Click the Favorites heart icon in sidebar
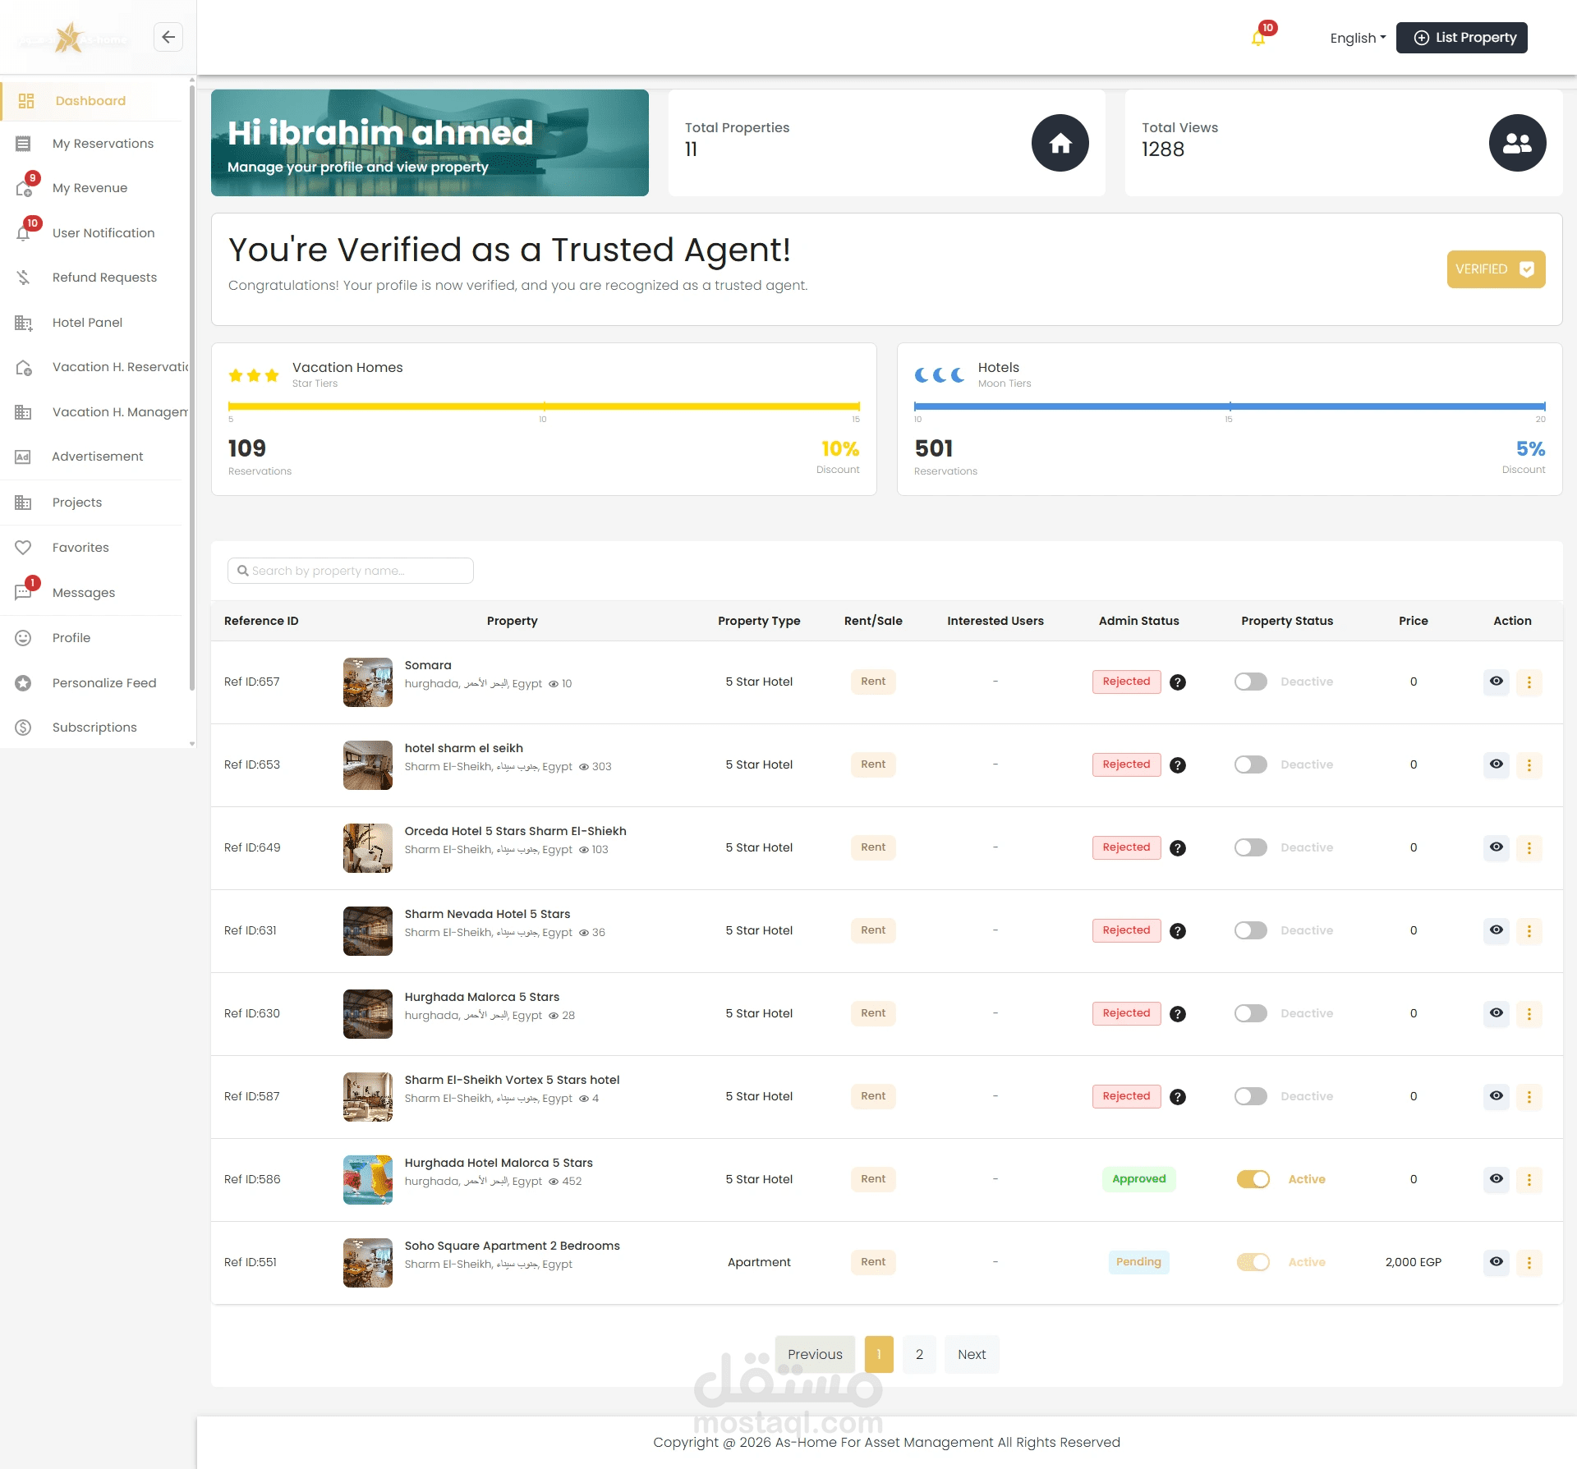This screenshot has height=1469, width=1577. pos(24,548)
